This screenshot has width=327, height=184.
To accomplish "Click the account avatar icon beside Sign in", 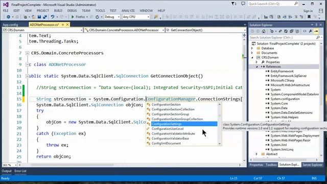I will (x=321, y=11).
